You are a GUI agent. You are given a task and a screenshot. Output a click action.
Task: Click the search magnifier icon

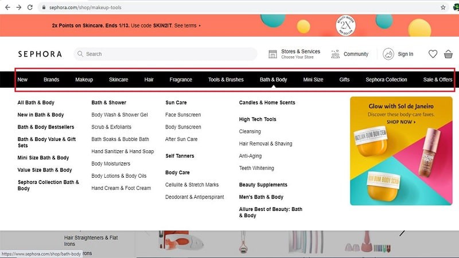[x=80, y=54]
